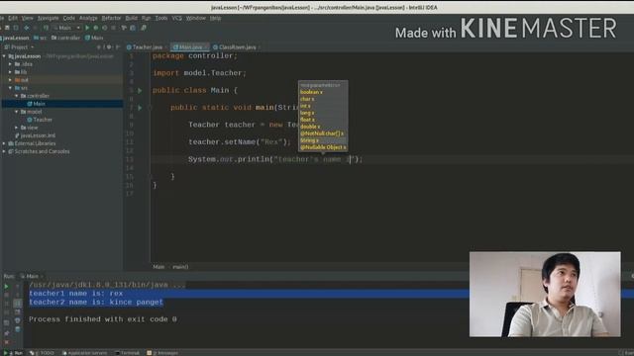Image resolution: width=634 pixels, height=356 pixels.
Task: Open the Terminal tool window
Action: click(x=128, y=353)
